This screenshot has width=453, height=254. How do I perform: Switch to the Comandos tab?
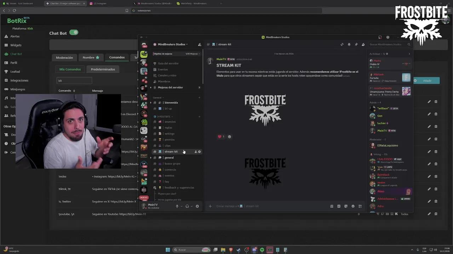117,58
